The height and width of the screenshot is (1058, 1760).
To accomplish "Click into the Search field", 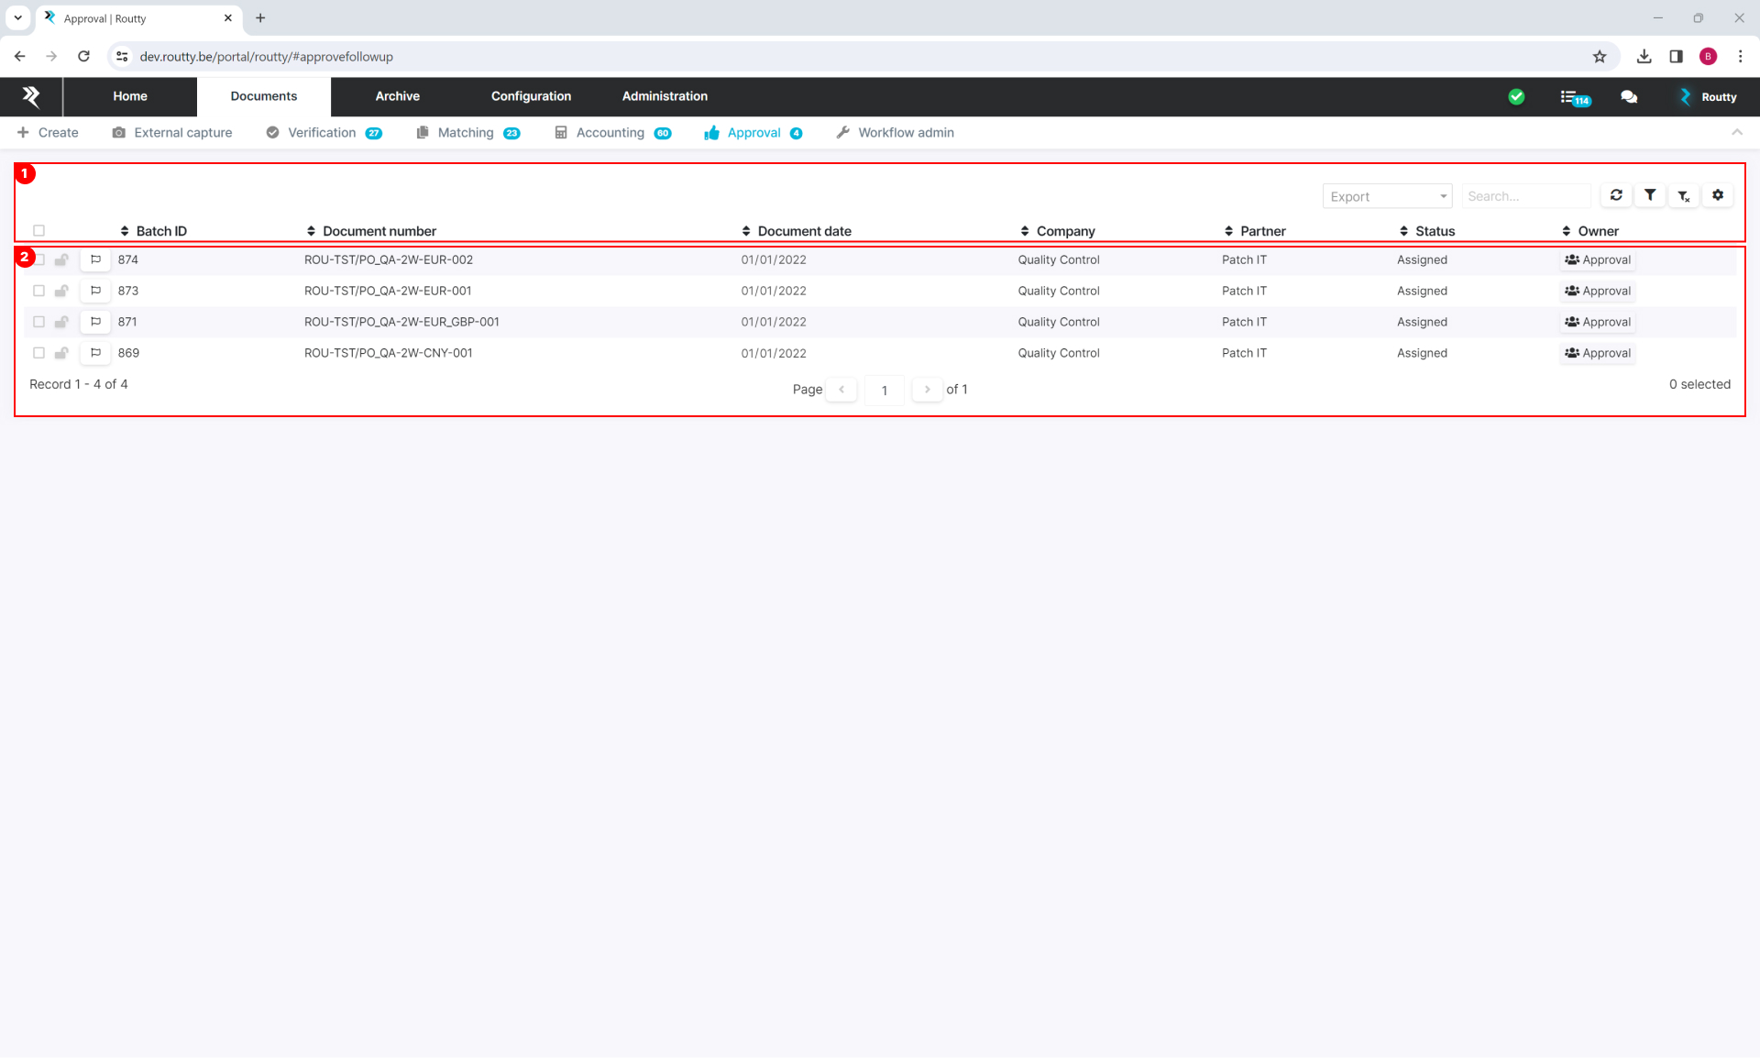I will 1525,196.
